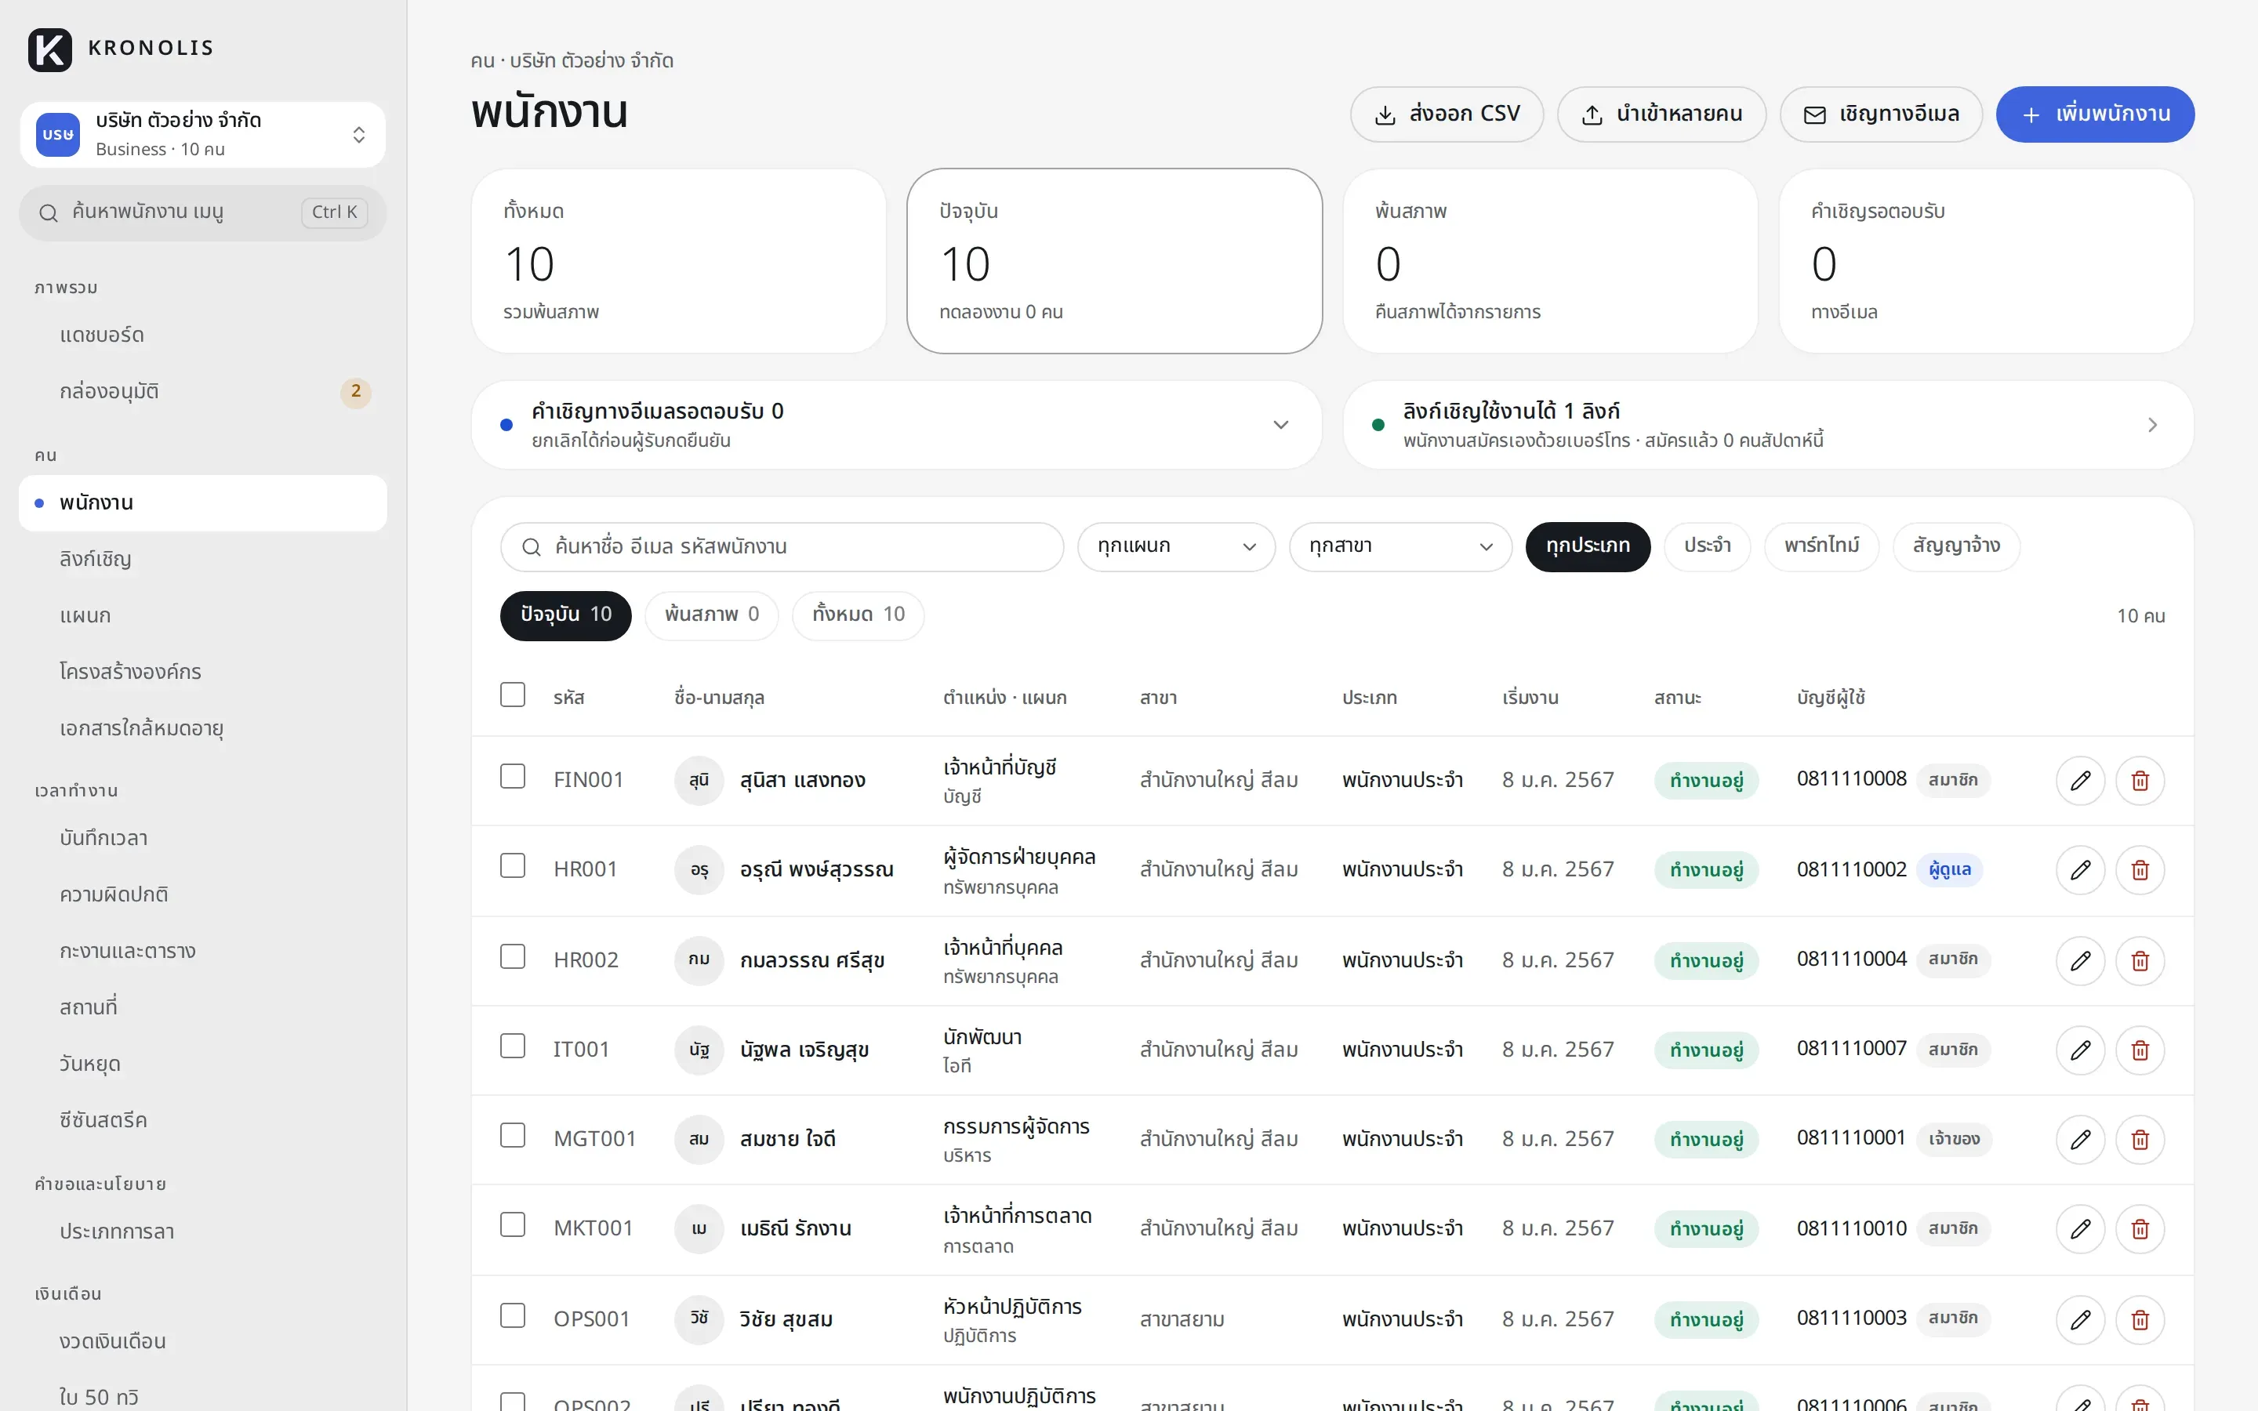Click the edit pencil icon for FIN001
Image resolution: width=2258 pixels, height=1411 pixels.
(2080, 780)
